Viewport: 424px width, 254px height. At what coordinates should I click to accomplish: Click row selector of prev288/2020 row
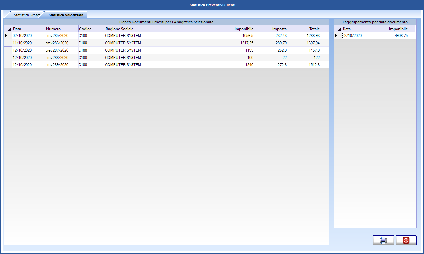pyautogui.click(x=8, y=58)
